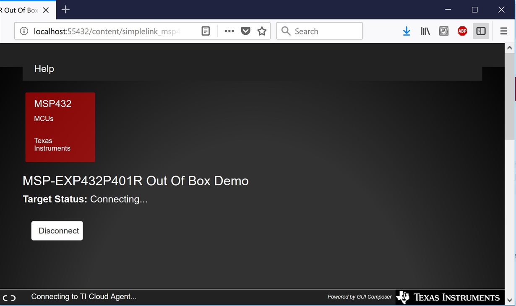Maximize the Firefox window
The height and width of the screenshot is (306, 516).
[474, 10]
